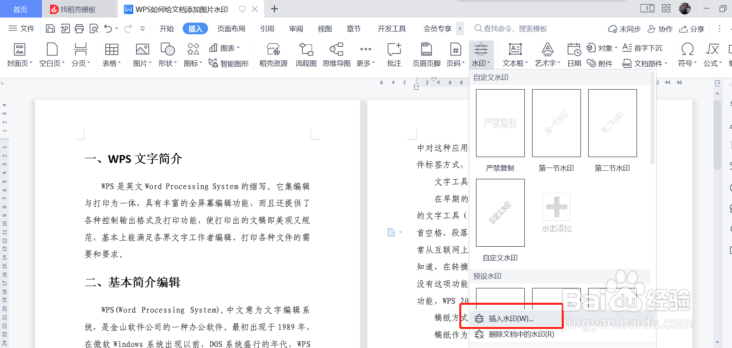Viewport: 732px width, 348px height.
Task: Open the 文件 menu
Action: [x=21, y=28]
